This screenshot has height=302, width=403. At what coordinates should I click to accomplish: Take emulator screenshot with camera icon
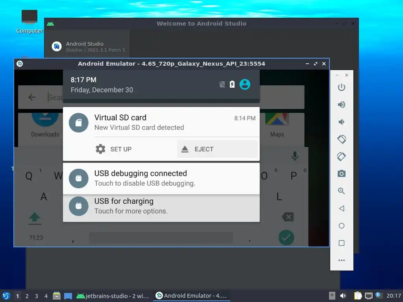[x=341, y=173]
